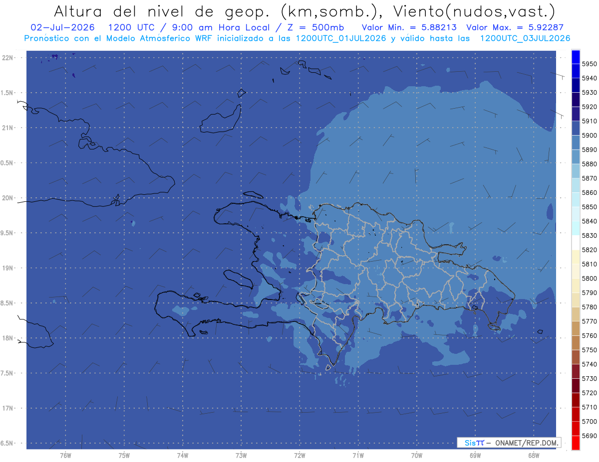Click the '70W' longitude label
Screen dimensions: 599x462
pos(417,456)
